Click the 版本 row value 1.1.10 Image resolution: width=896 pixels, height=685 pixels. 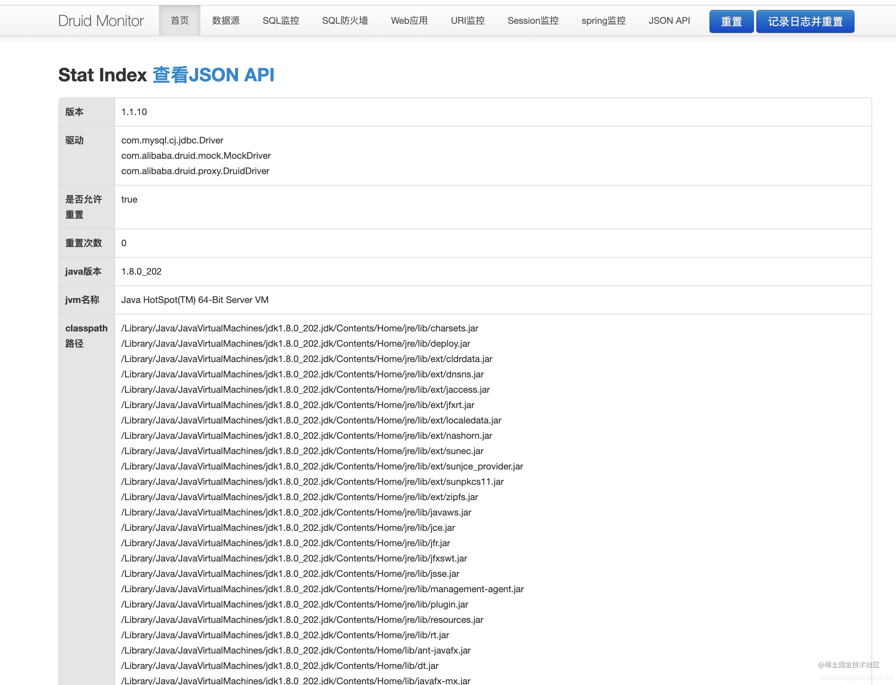click(x=134, y=112)
